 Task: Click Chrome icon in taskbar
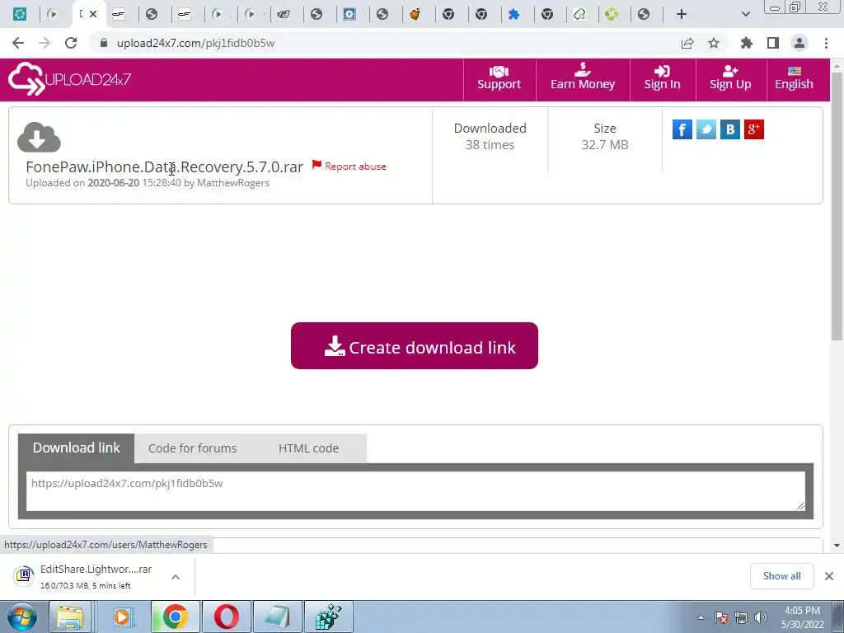175,617
